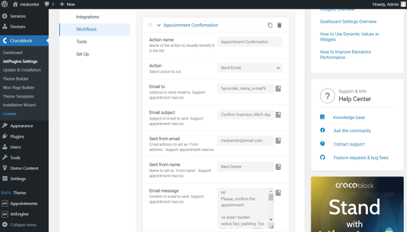Viewport: 407px width, 232px height.
Task: Open Feature requests & bug fixes link
Action: [x=361, y=158]
